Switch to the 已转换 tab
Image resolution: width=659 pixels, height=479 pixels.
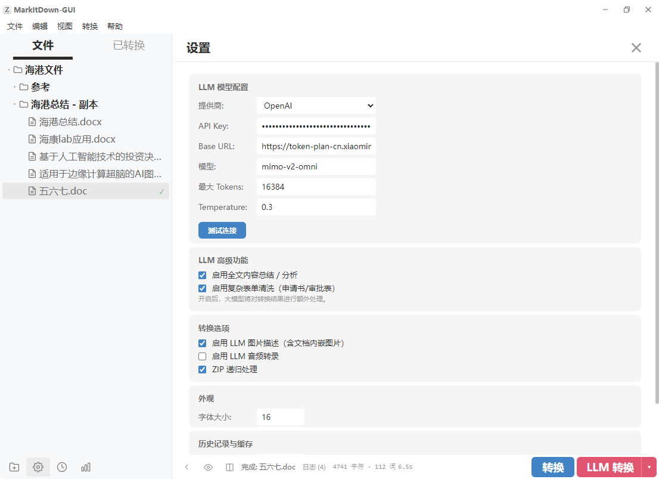click(129, 45)
